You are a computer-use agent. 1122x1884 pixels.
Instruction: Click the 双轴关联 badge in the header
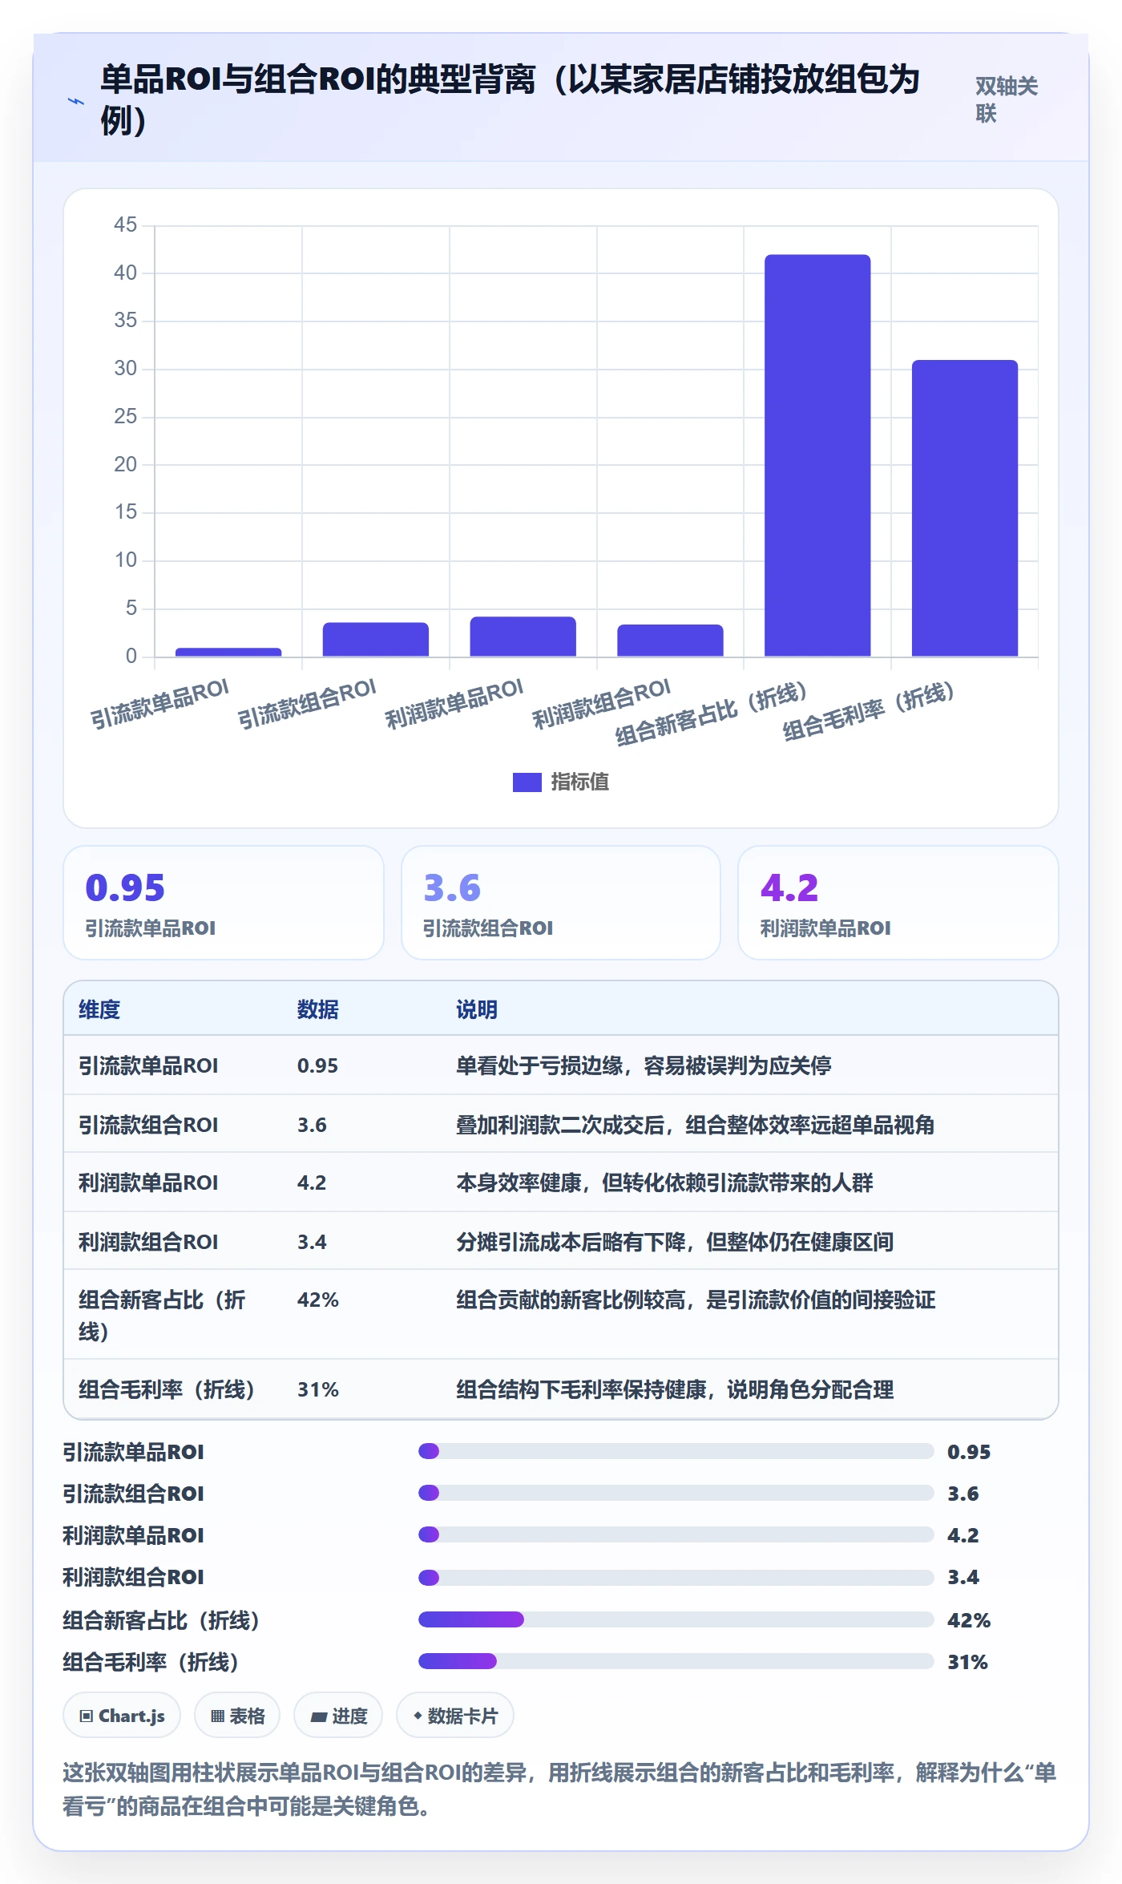tap(1007, 99)
